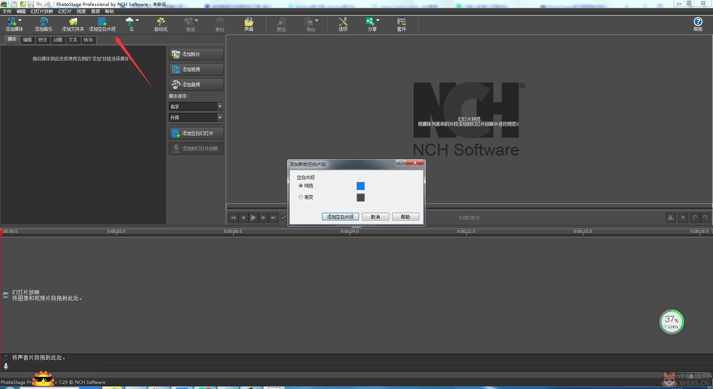Switch to the 媒体 tab
Image resolution: width=713 pixels, height=389 pixels.
point(12,39)
